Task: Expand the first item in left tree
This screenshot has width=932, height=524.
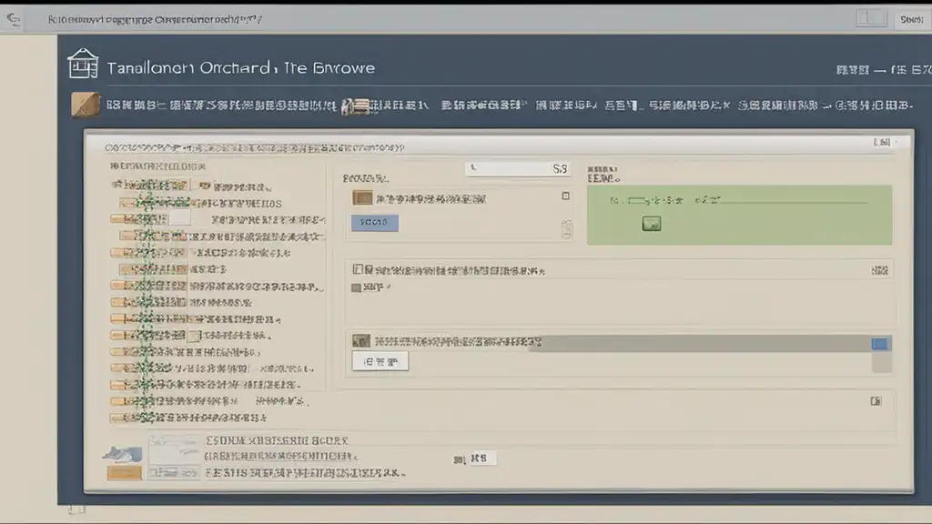Action: (151, 186)
